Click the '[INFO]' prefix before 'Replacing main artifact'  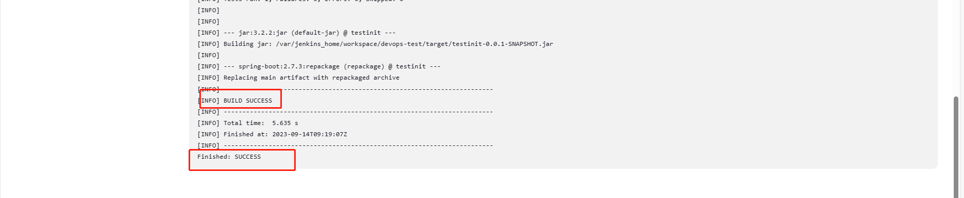tap(209, 78)
